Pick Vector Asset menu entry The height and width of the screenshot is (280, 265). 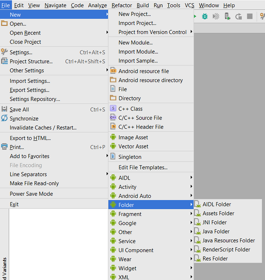click(x=133, y=146)
